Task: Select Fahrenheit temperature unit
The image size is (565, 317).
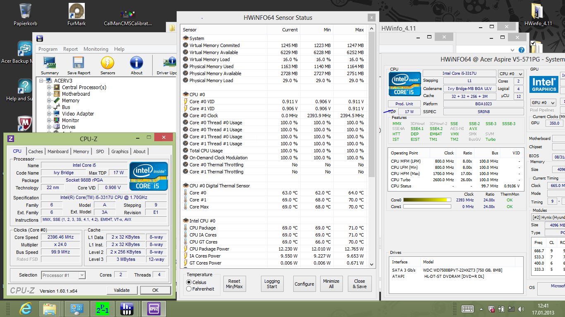Action: tap(189, 289)
